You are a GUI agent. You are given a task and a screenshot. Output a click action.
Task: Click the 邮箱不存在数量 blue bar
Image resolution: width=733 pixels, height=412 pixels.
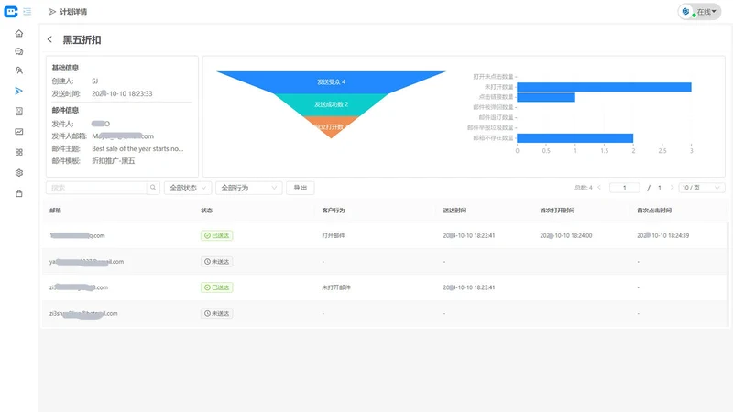click(x=575, y=138)
